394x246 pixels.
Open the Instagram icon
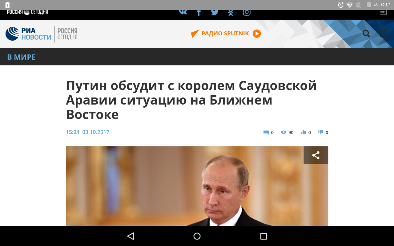pyautogui.click(x=247, y=12)
